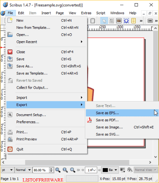The width and height of the screenshot is (159, 183).
Task: Click the zoom percentage field showing 80.00 %
Action: [x=41, y=170]
